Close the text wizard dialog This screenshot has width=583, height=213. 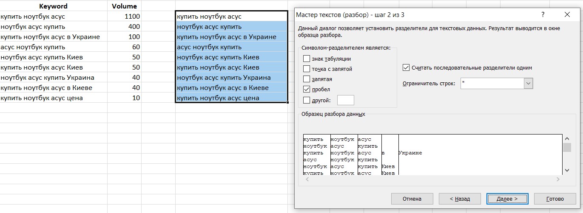point(567,15)
